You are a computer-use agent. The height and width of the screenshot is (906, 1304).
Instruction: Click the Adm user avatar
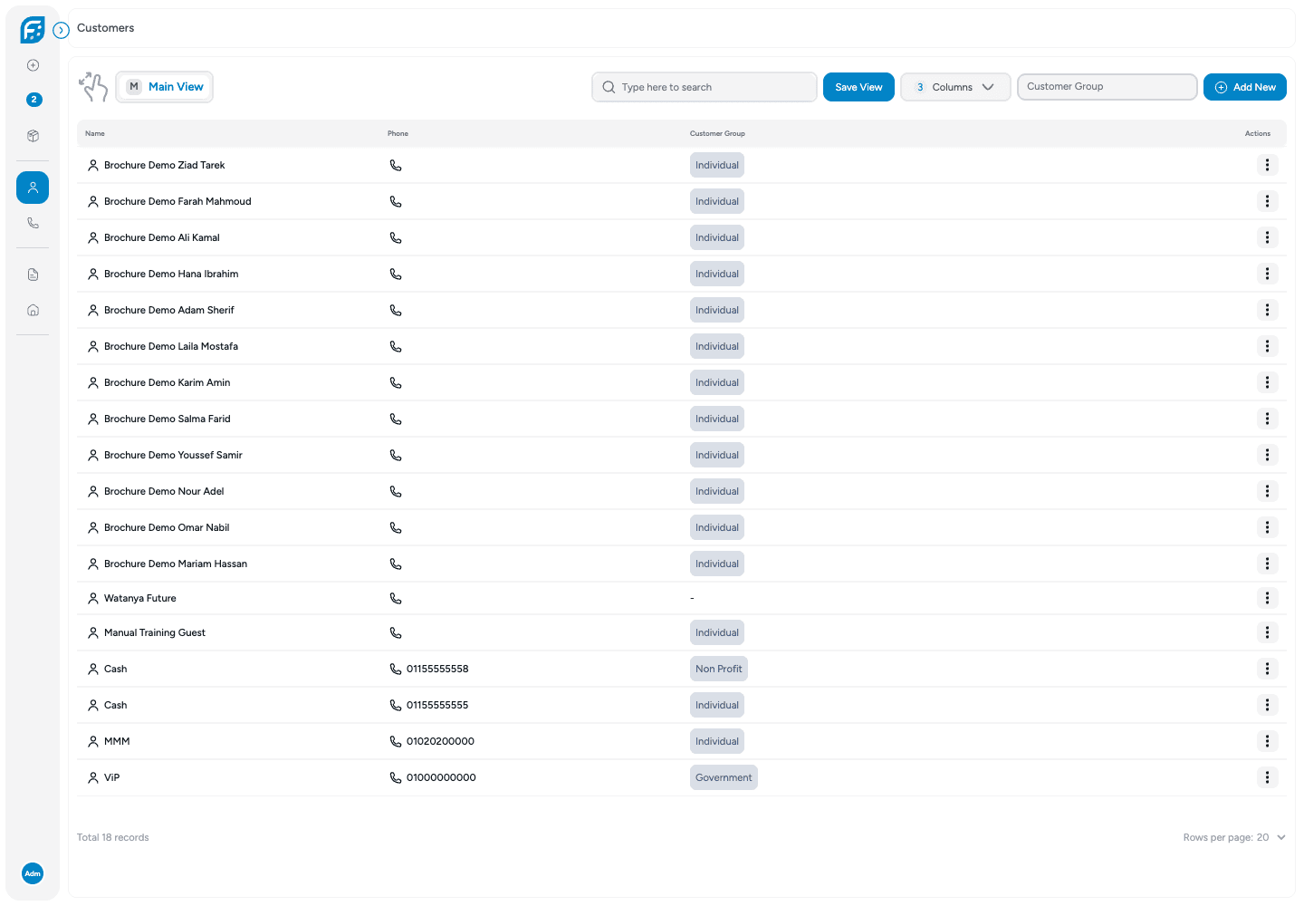click(x=33, y=873)
